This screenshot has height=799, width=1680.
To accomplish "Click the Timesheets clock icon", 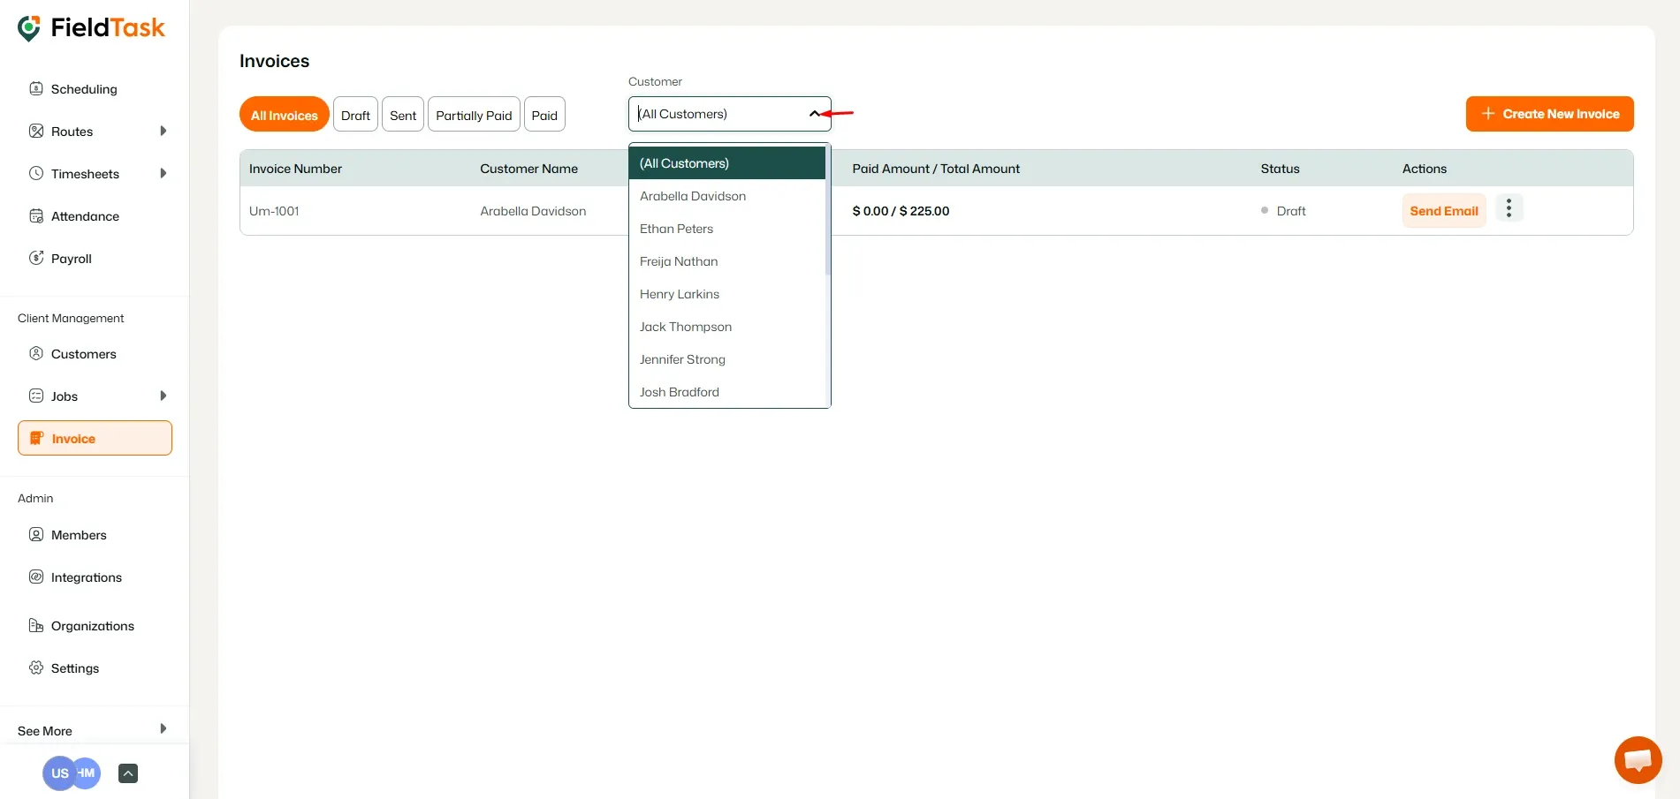I will pos(36,173).
